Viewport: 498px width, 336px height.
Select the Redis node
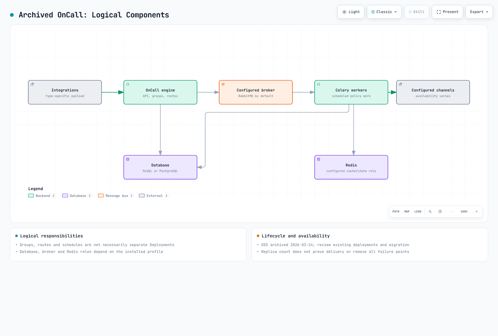[x=351, y=167]
